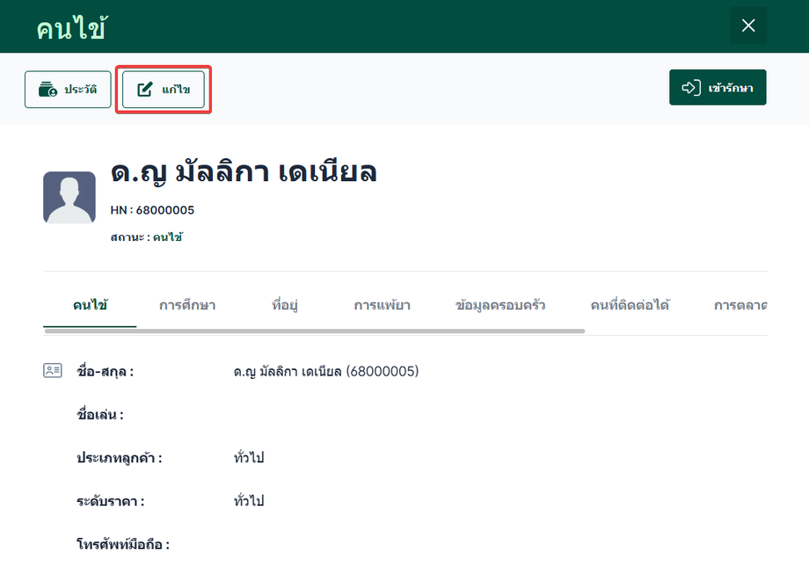Switch to คนที่ติดต่อได้ tab
The image size is (809, 561).
pos(630,305)
